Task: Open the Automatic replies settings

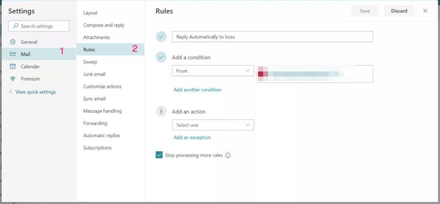Action: pyautogui.click(x=102, y=135)
